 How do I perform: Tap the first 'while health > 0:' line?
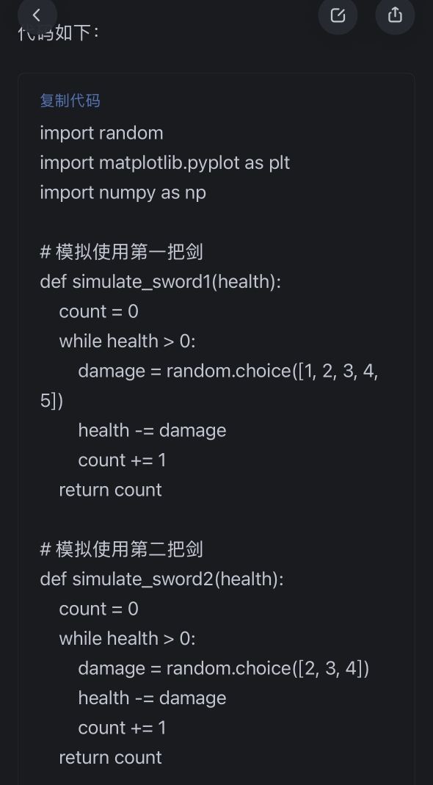[127, 341]
